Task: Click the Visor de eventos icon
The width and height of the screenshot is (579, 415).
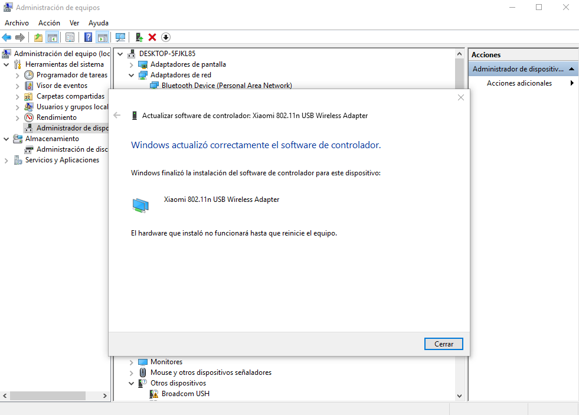Action: [29, 86]
